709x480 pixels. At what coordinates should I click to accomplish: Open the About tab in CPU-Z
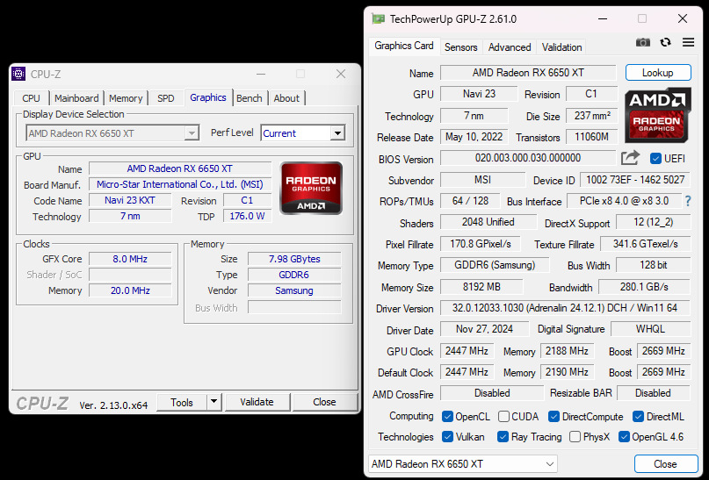(286, 98)
